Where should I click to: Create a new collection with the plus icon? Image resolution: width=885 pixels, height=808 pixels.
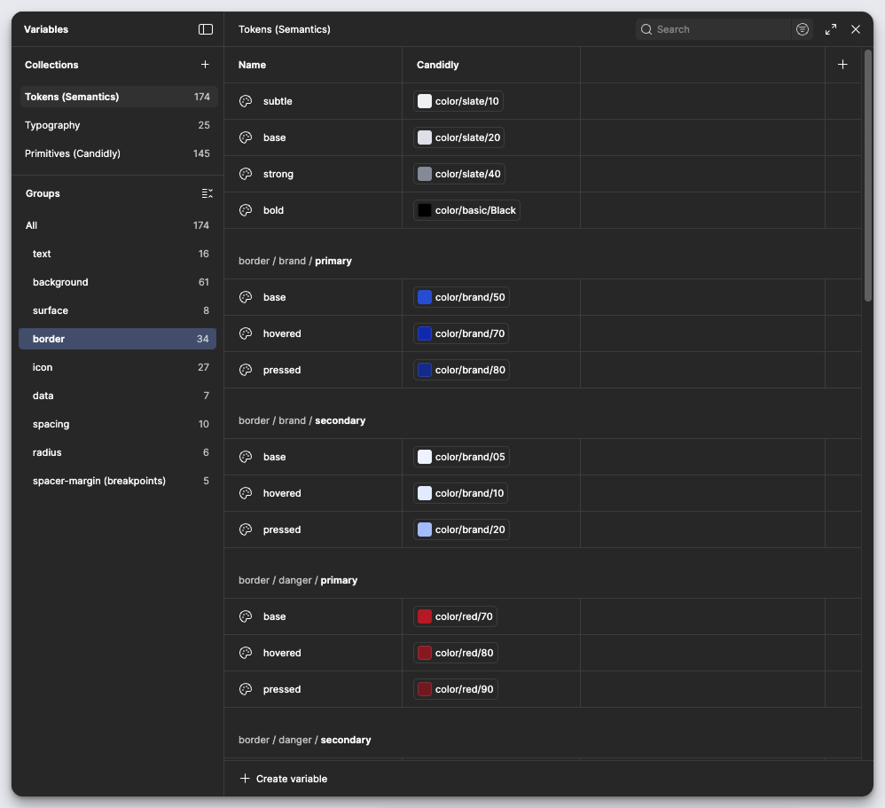click(205, 64)
